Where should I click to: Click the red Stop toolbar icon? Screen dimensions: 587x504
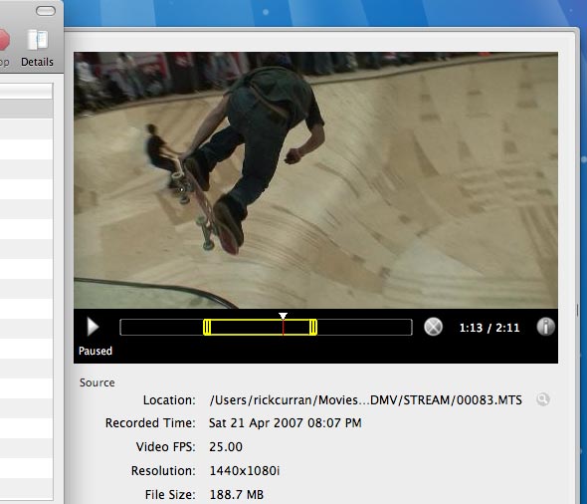tap(4, 40)
